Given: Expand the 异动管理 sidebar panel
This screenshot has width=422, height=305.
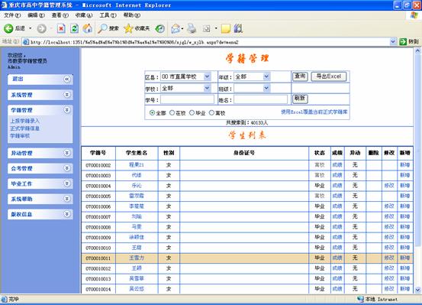Looking at the screenshot, I should pyautogui.click(x=66, y=153).
